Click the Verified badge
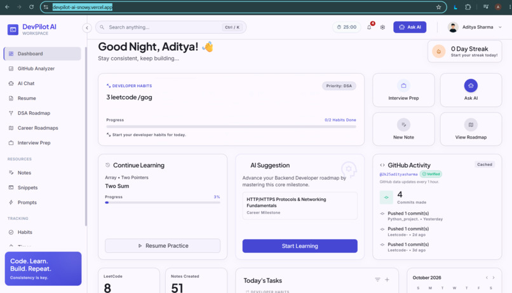512x293 pixels. 431,174
